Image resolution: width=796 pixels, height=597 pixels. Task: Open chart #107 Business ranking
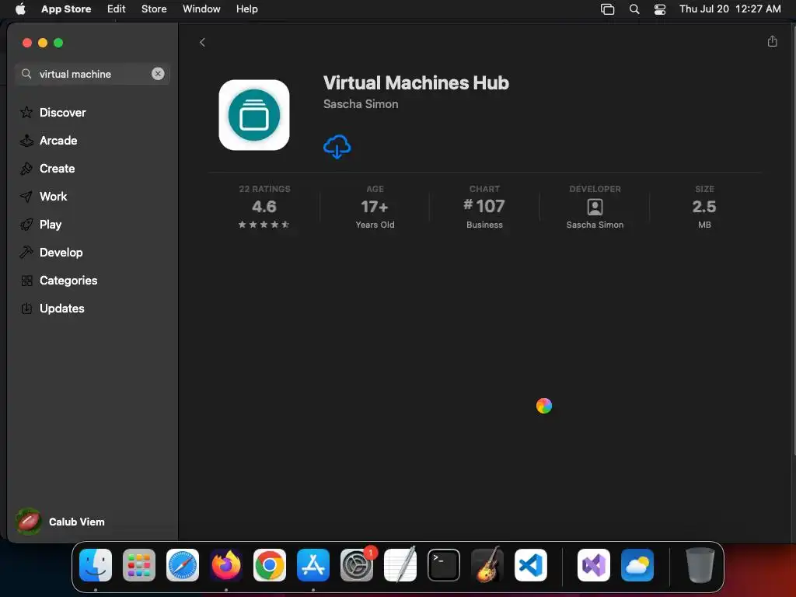[484, 207]
